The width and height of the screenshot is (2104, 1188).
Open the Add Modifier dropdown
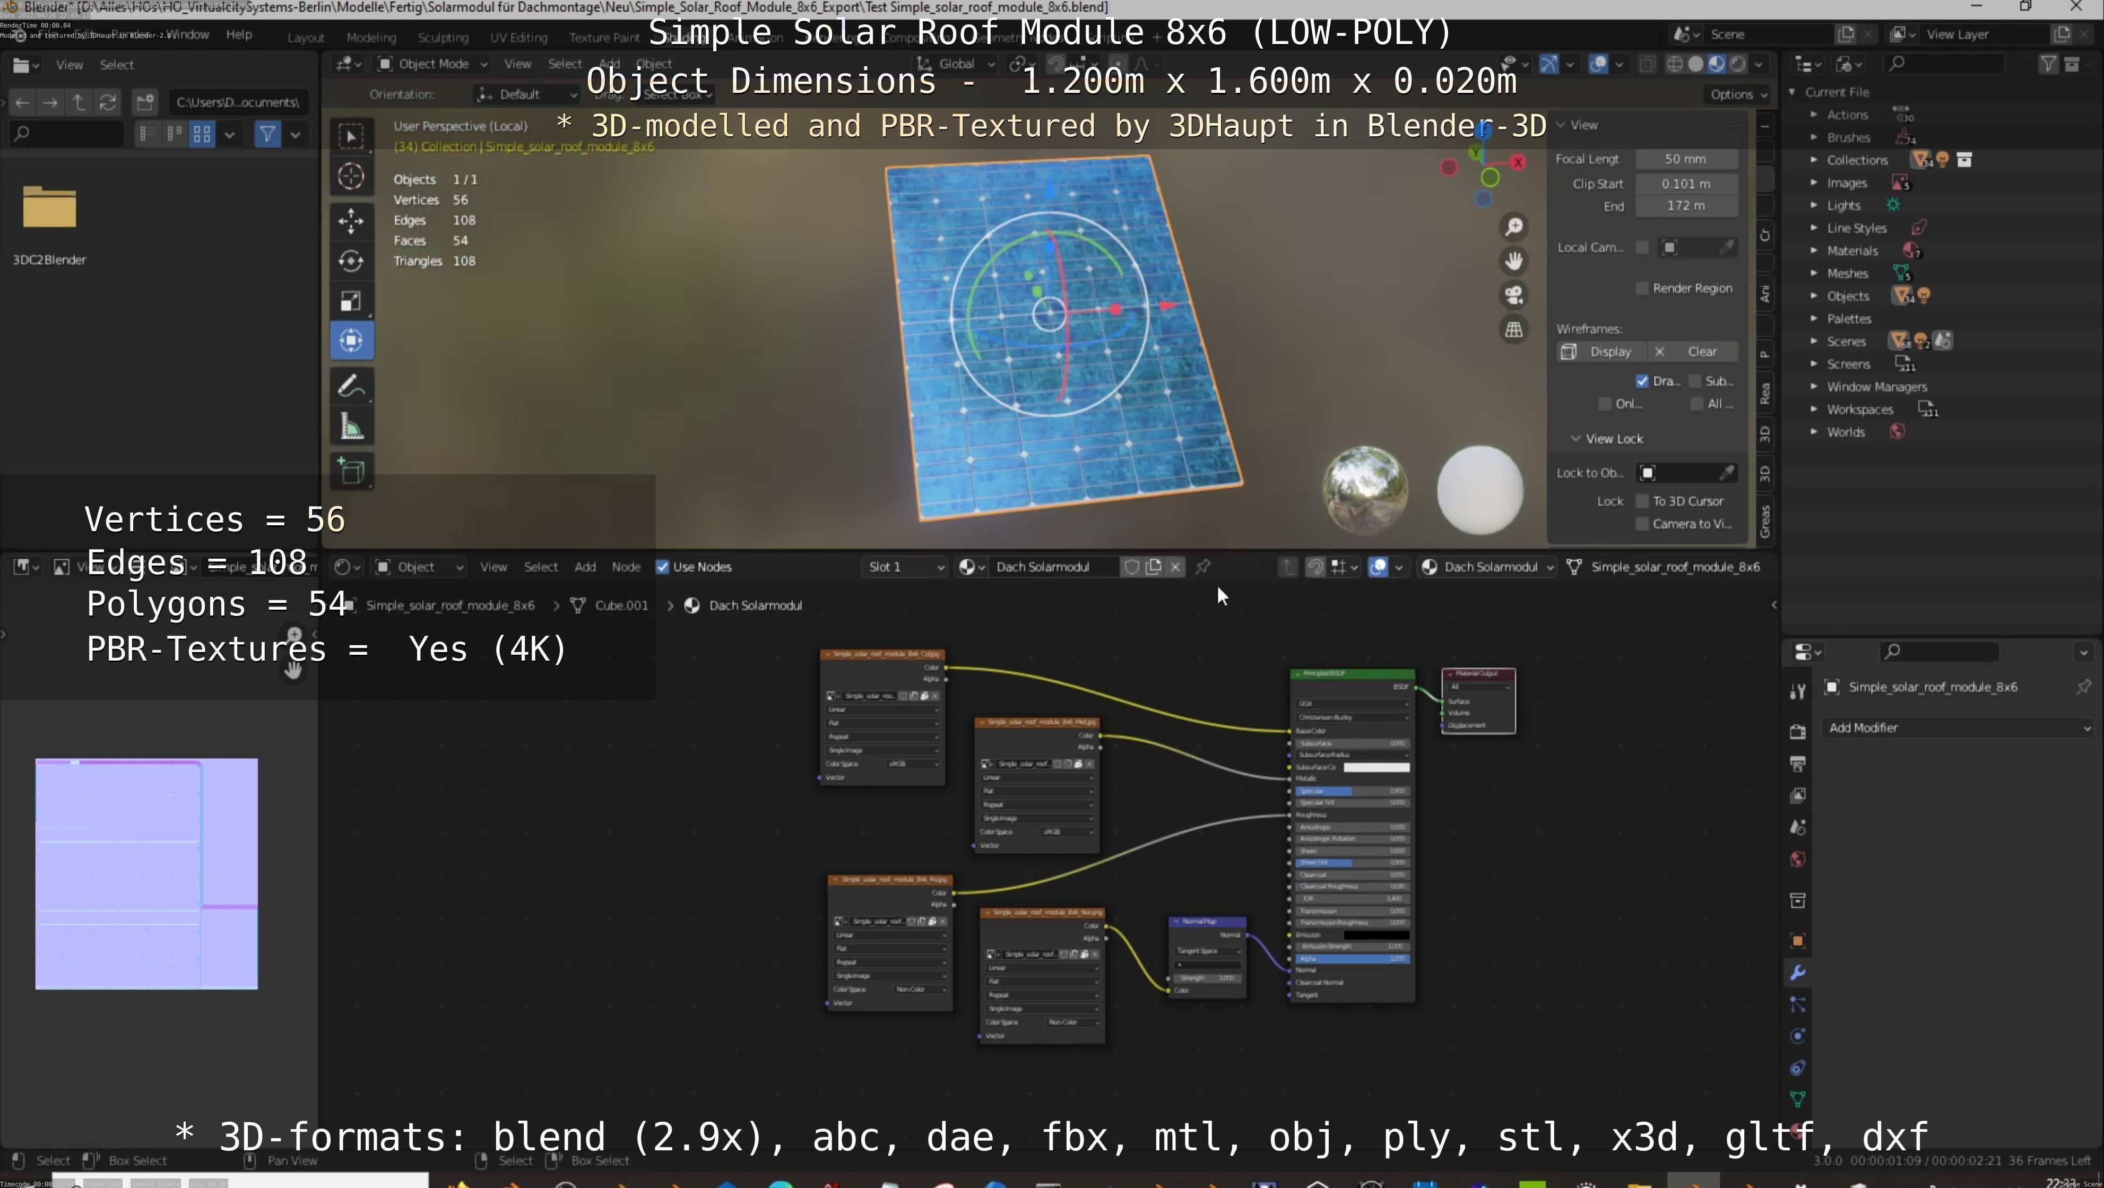pyautogui.click(x=1957, y=727)
